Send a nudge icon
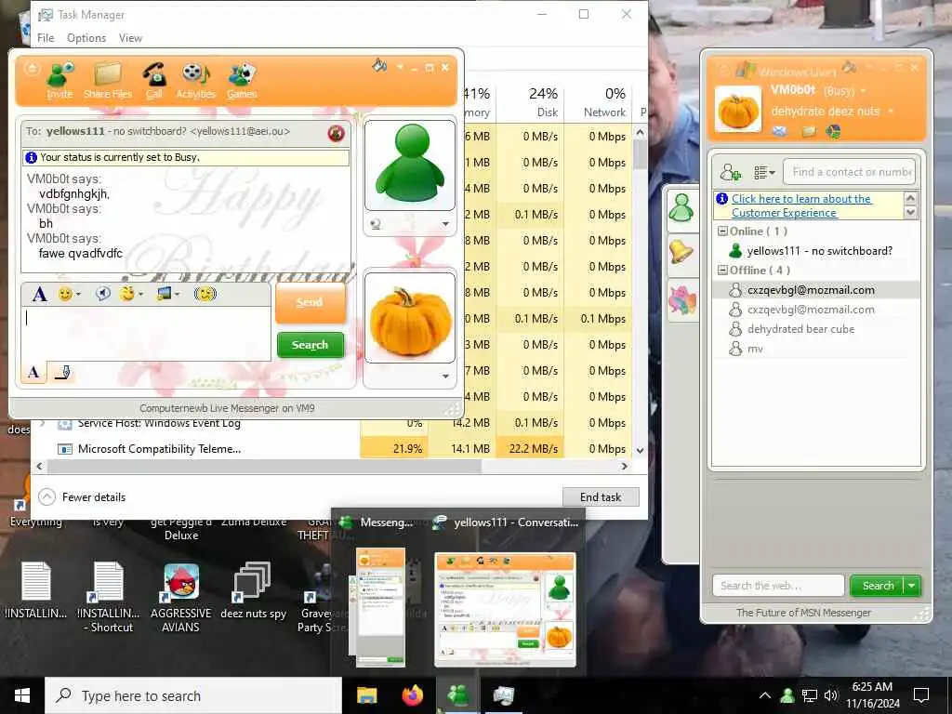 (205, 295)
